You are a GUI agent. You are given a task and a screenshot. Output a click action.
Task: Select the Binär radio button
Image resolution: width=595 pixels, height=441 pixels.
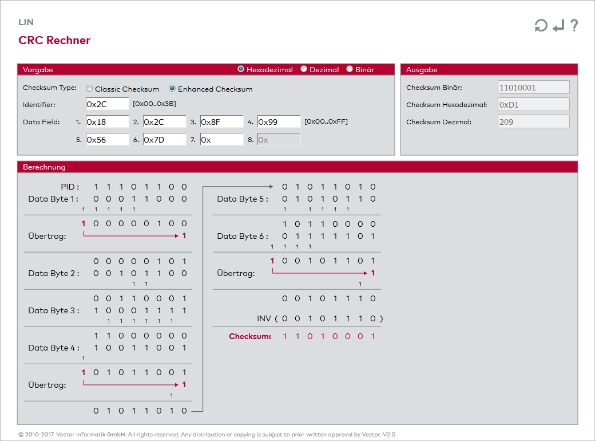(x=350, y=69)
